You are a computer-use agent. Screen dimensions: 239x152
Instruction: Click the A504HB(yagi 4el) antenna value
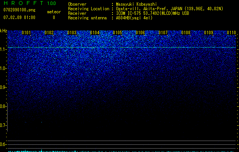tap(134, 18)
